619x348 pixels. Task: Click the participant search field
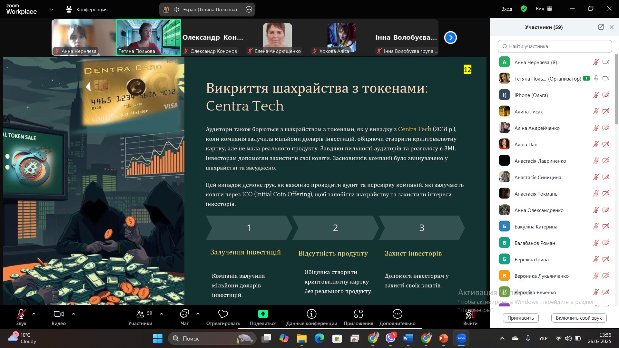click(x=555, y=46)
